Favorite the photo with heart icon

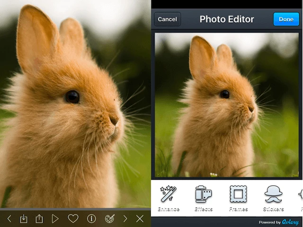[x=73, y=218]
